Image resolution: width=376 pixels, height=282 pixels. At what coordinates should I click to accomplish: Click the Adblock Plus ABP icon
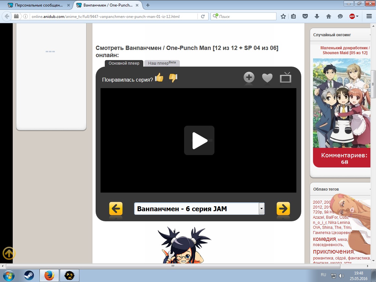352,16
